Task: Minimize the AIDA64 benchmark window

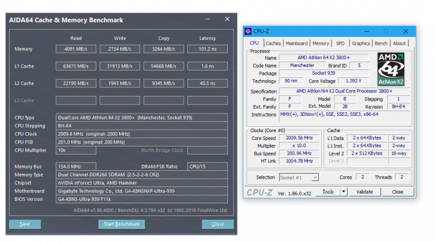Action: (x=207, y=19)
